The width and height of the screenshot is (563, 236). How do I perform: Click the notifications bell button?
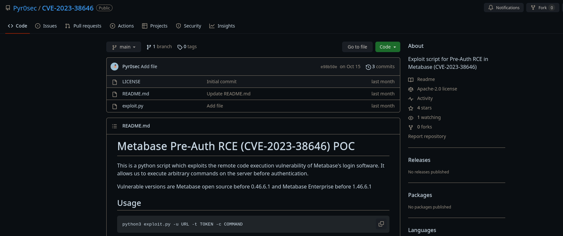(503, 8)
